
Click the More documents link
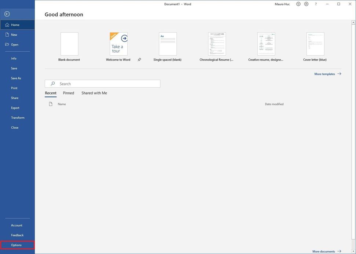[x=323, y=251]
